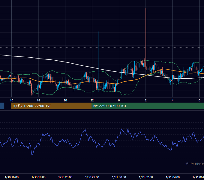This screenshot has height=180, width=204.
Task: Click the 1/30 18:00 date label
Action: click(x=38, y=177)
